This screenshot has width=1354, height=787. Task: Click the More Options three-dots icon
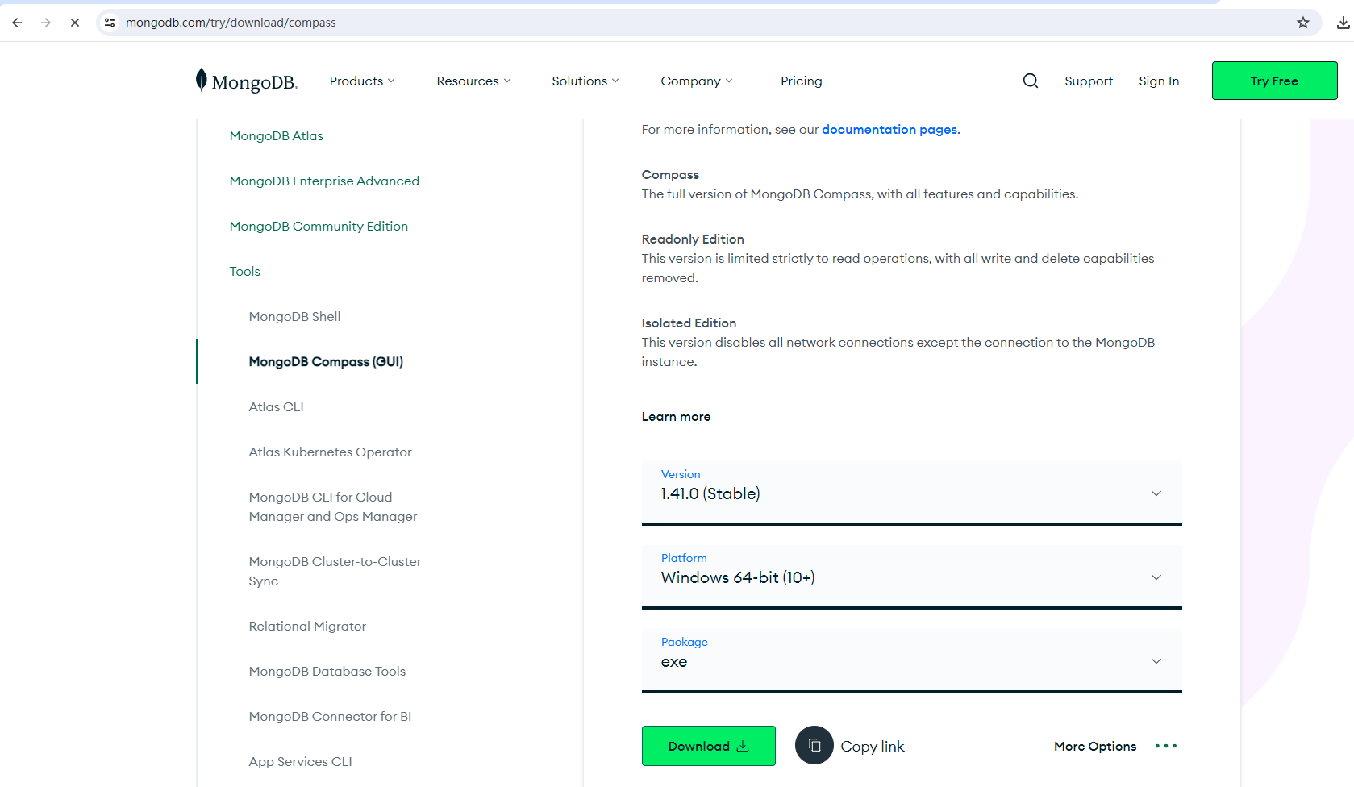point(1166,746)
